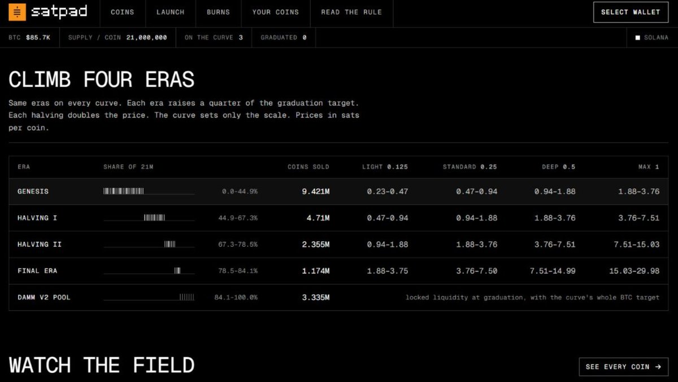The width and height of the screenshot is (678, 382).
Task: Click the DAMM V2 POOL share progress bar
Action: coord(149,297)
